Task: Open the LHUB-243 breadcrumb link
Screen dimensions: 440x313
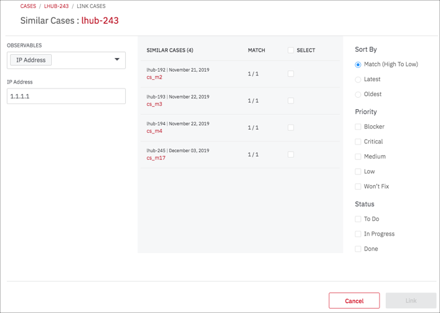Action: point(56,6)
